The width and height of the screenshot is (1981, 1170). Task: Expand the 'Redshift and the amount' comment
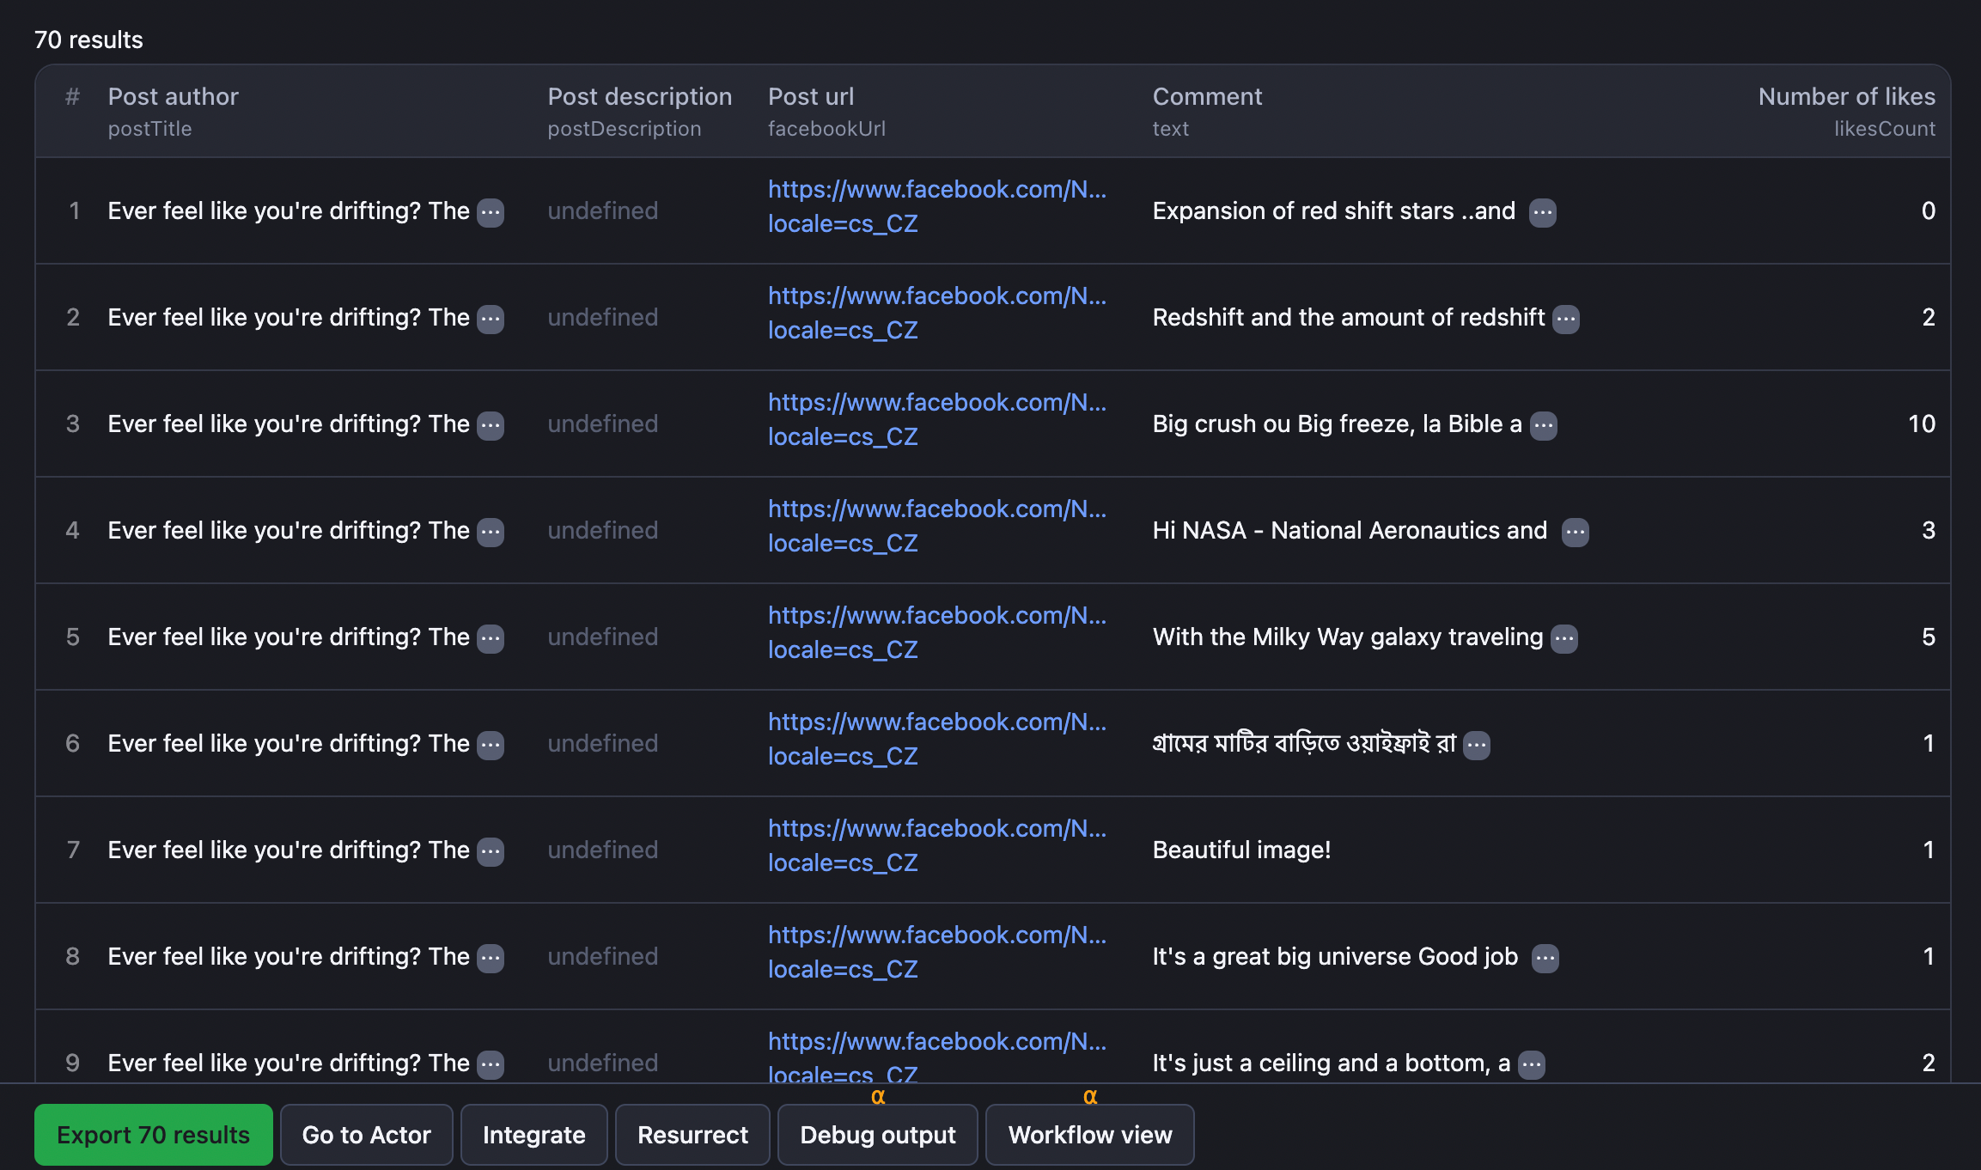point(1565,319)
